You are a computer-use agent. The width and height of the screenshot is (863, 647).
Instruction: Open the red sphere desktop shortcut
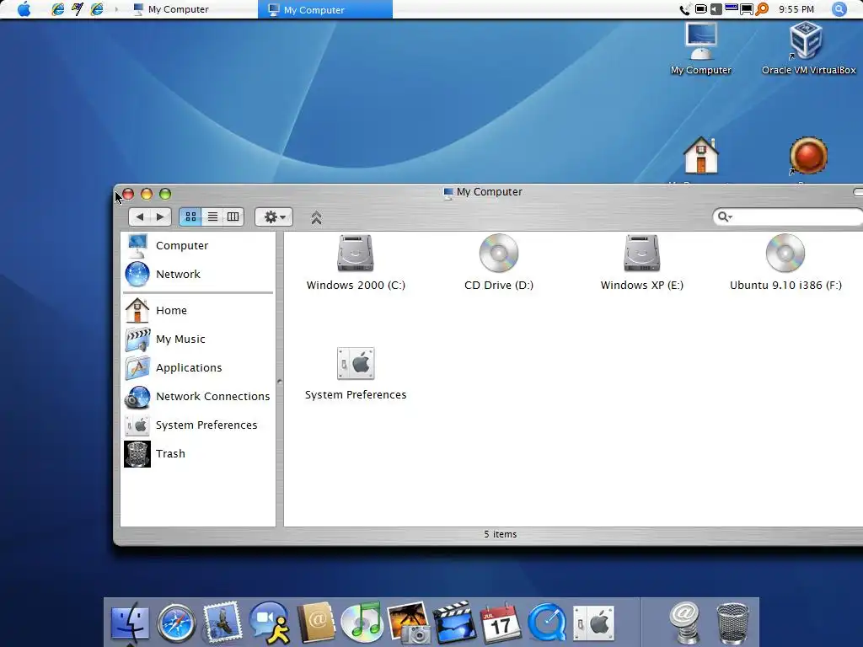pos(808,156)
